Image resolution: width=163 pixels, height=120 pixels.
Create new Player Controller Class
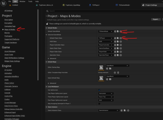(x=121, y=45)
